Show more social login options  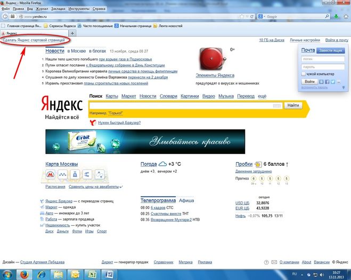point(339,82)
